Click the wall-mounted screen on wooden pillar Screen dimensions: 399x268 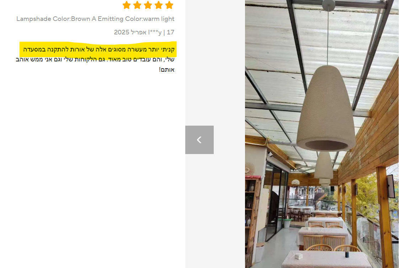point(390,186)
